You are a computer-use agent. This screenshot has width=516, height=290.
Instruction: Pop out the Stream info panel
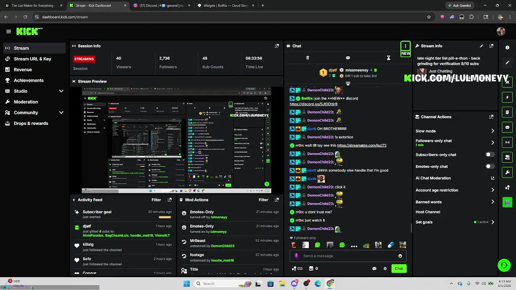491,46
